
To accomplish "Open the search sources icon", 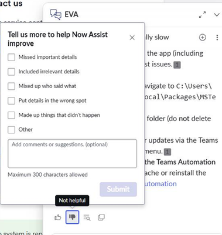I will click(x=87, y=217).
